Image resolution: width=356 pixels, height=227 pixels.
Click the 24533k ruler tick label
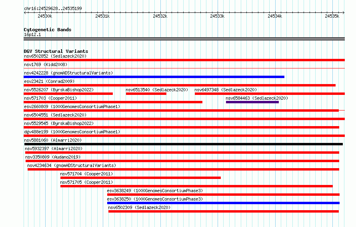(217, 16)
